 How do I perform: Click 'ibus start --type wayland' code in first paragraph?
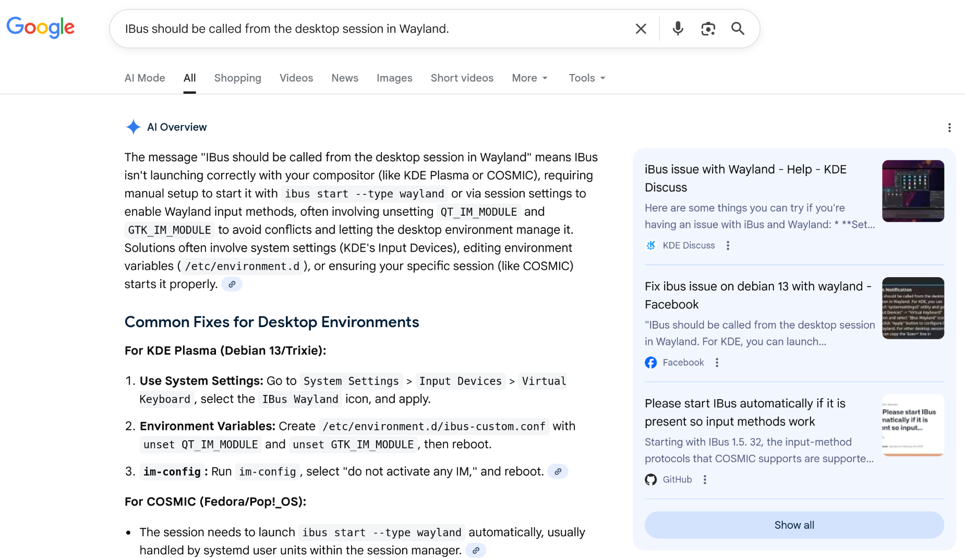(x=364, y=194)
